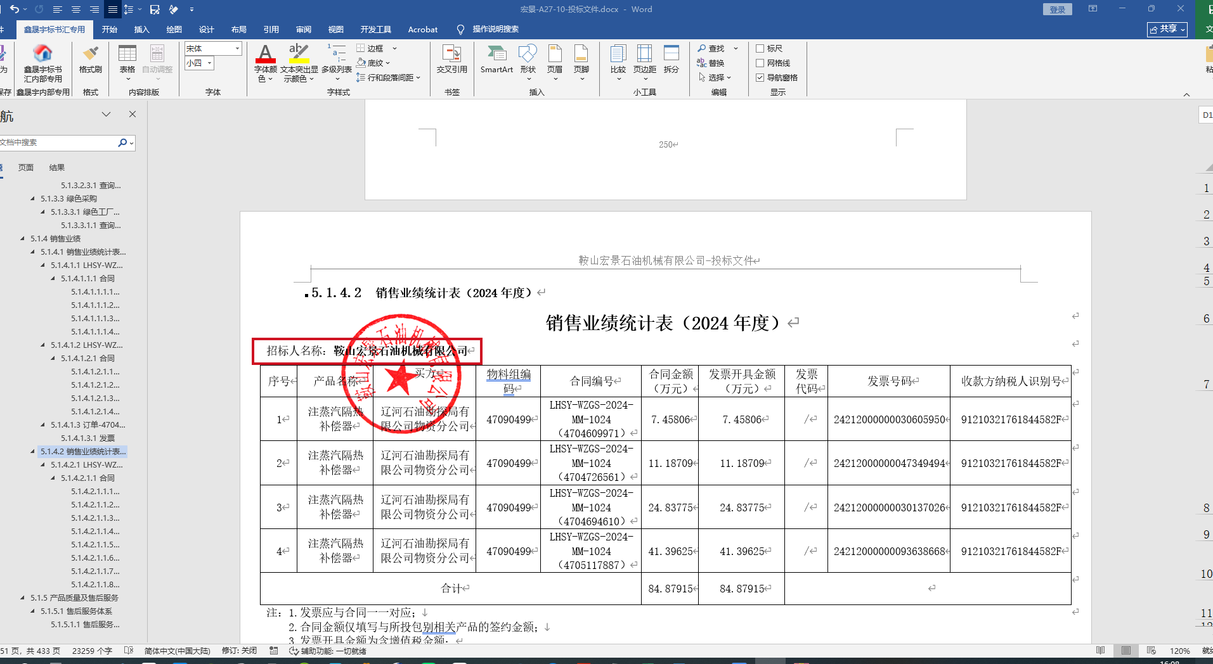Image resolution: width=1213 pixels, height=664 pixels.
Task: Click the align left icon in title bar
Action: tap(57, 10)
